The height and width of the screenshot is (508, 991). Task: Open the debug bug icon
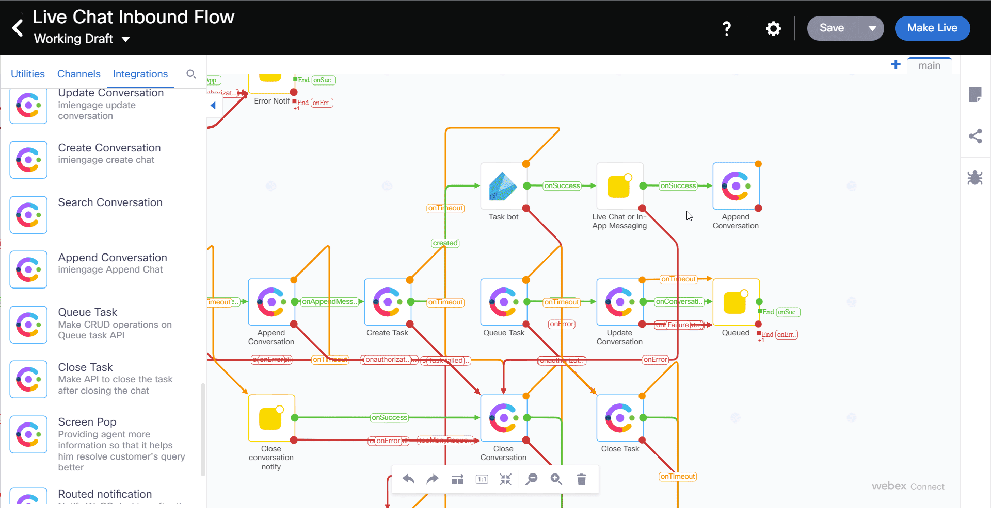click(975, 178)
